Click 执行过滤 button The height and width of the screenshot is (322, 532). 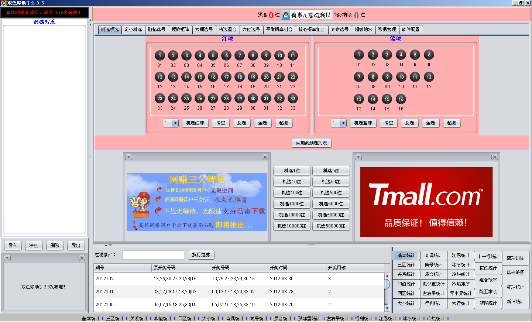coord(201,255)
